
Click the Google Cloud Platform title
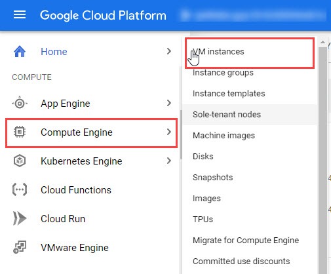103,15
